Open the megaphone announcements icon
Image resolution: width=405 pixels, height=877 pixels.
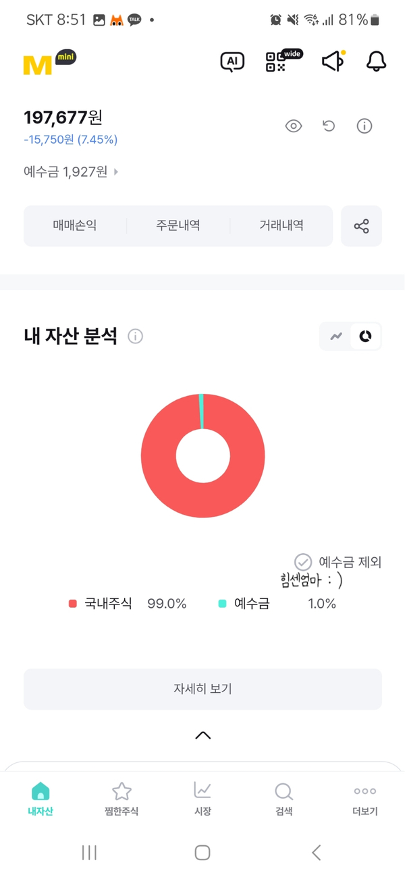point(333,61)
